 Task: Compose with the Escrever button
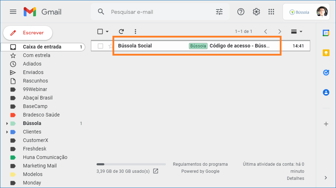pos(28,33)
